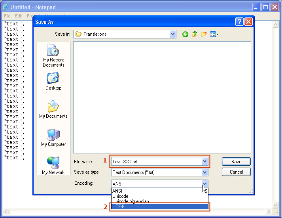The height and width of the screenshot is (218, 282).
Task: Click the Save button
Action: pos(236,161)
